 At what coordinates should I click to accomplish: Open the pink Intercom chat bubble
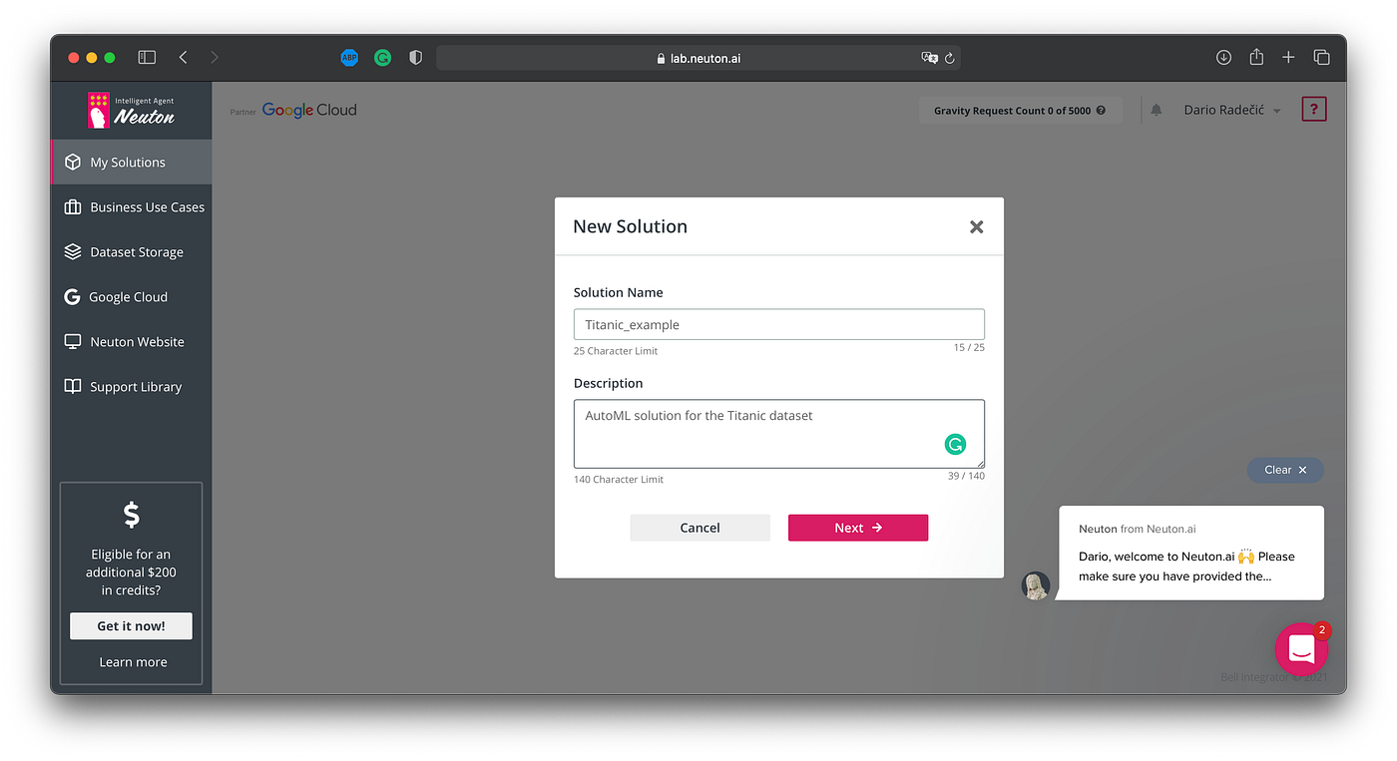[x=1301, y=648]
